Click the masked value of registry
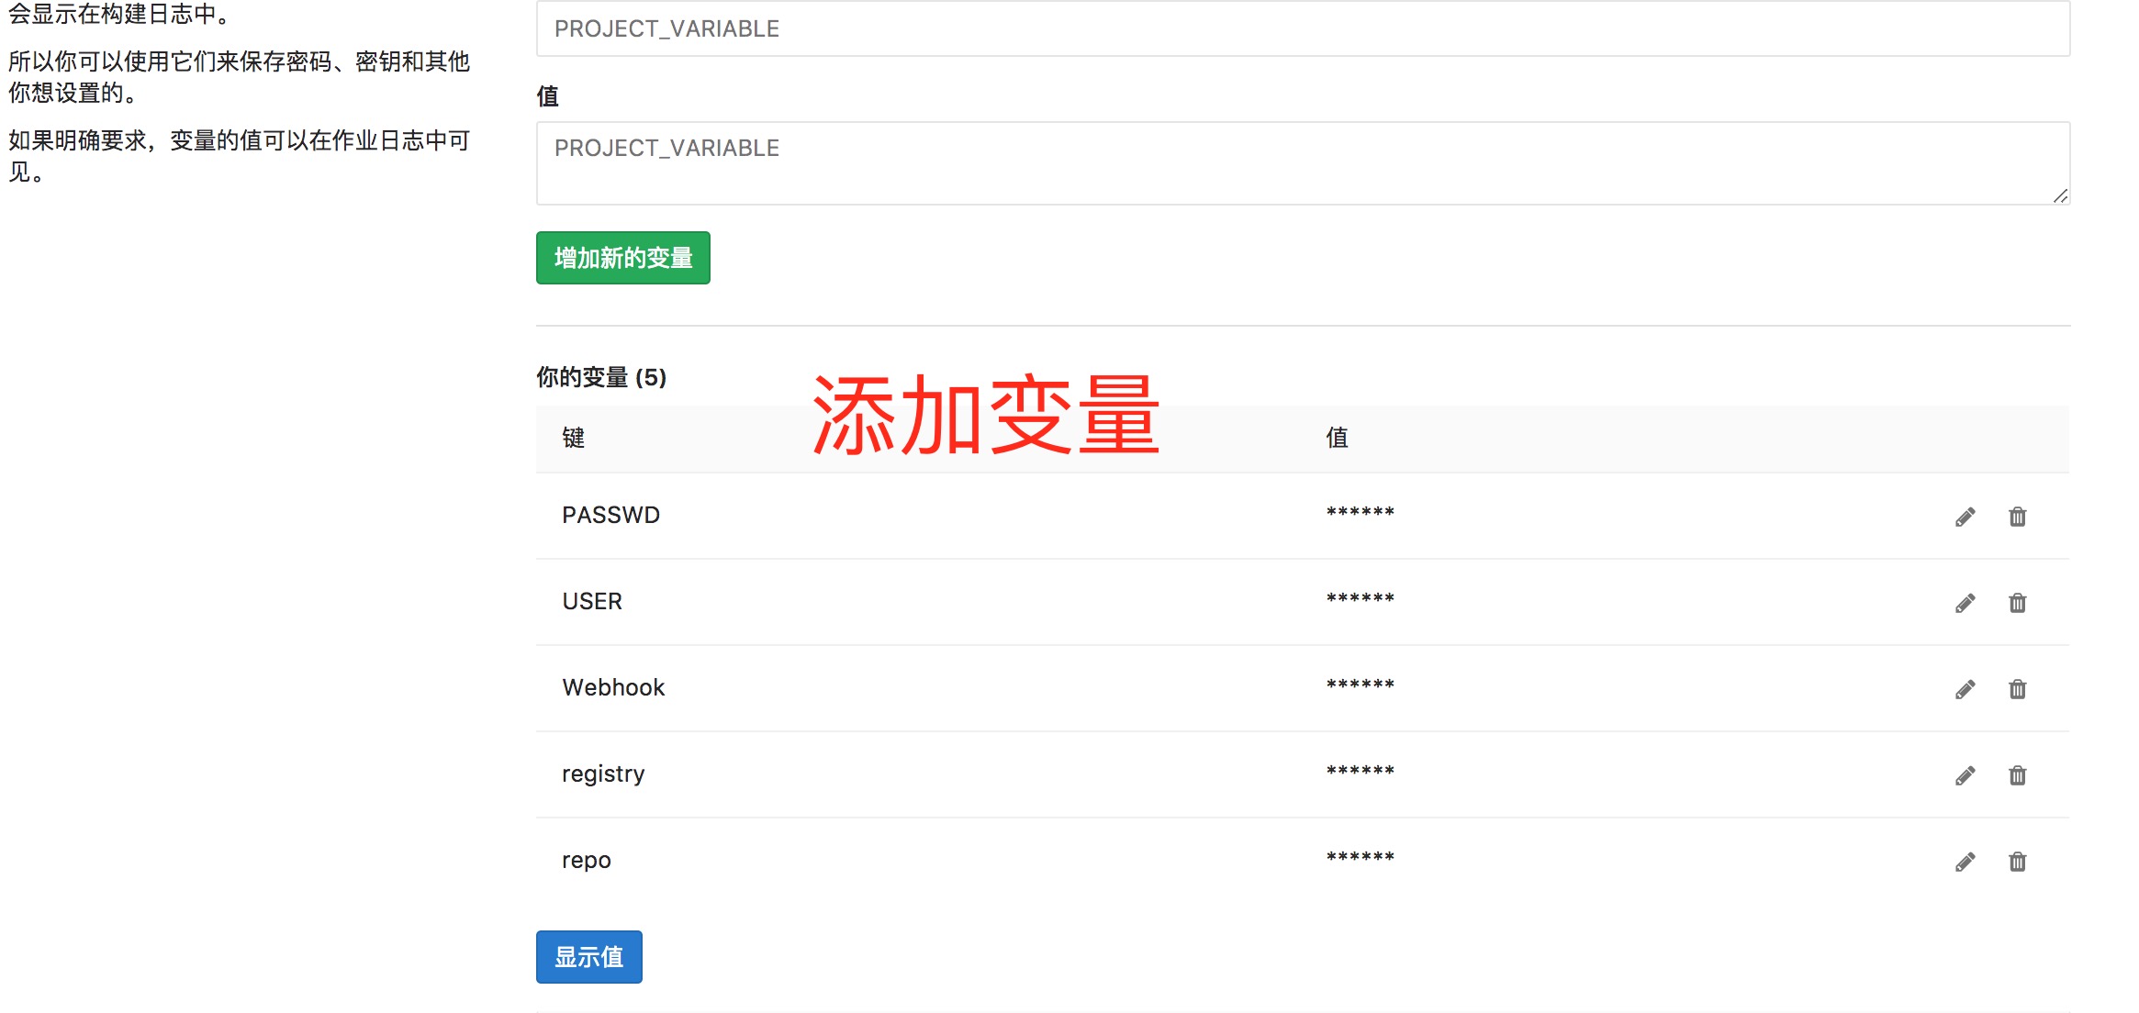2139x1013 pixels. click(1360, 772)
